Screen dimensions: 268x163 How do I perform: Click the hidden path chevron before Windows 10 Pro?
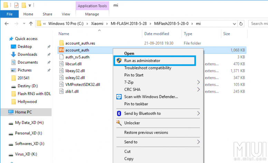click(45, 24)
